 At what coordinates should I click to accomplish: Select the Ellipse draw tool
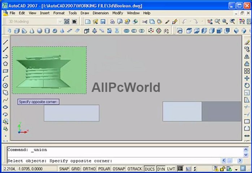click(x=5, y=107)
